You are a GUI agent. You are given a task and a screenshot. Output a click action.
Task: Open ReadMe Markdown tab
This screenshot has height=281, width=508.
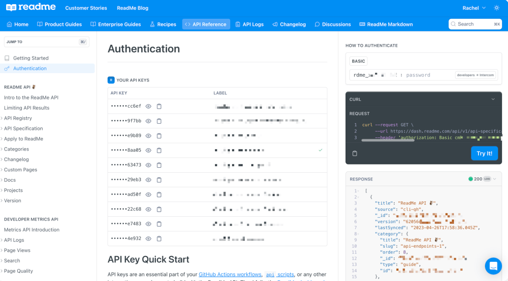pyautogui.click(x=386, y=24)
